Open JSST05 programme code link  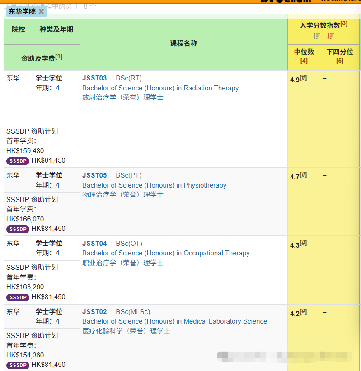[x=94, y=175]
